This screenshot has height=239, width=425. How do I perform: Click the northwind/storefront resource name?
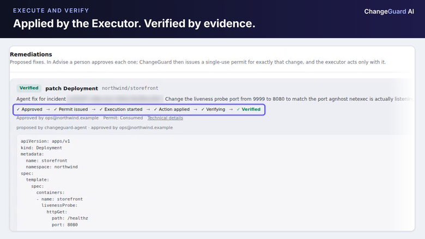[x=130, y=88]
